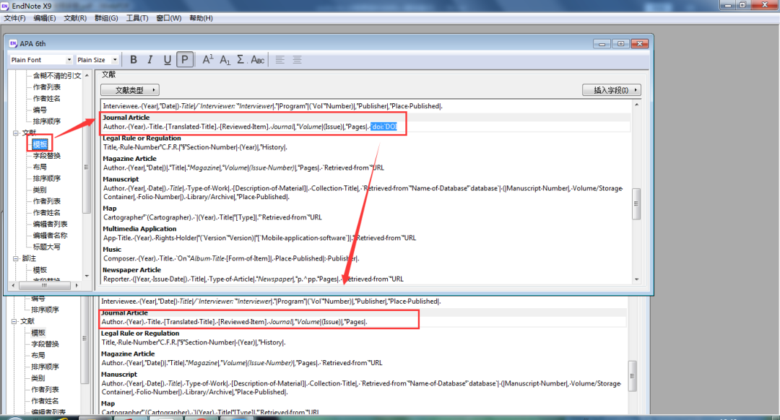The image size is (780, 420).
Task: Click the 'Legal Rule or Regulation' heading in front window
Action: 142,138
